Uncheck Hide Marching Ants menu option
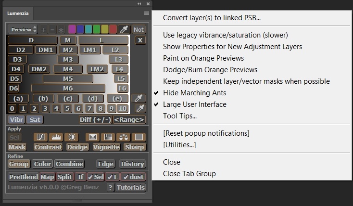The image size is (353, 206). pyautogui.click(x=194, y=93)
